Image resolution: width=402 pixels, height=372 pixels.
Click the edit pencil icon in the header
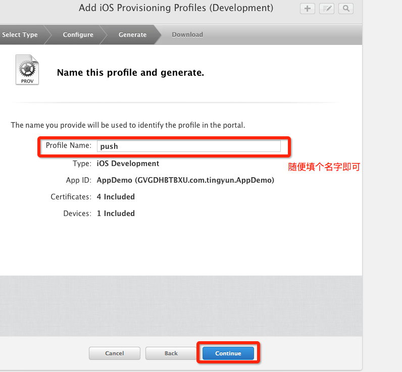326,9
